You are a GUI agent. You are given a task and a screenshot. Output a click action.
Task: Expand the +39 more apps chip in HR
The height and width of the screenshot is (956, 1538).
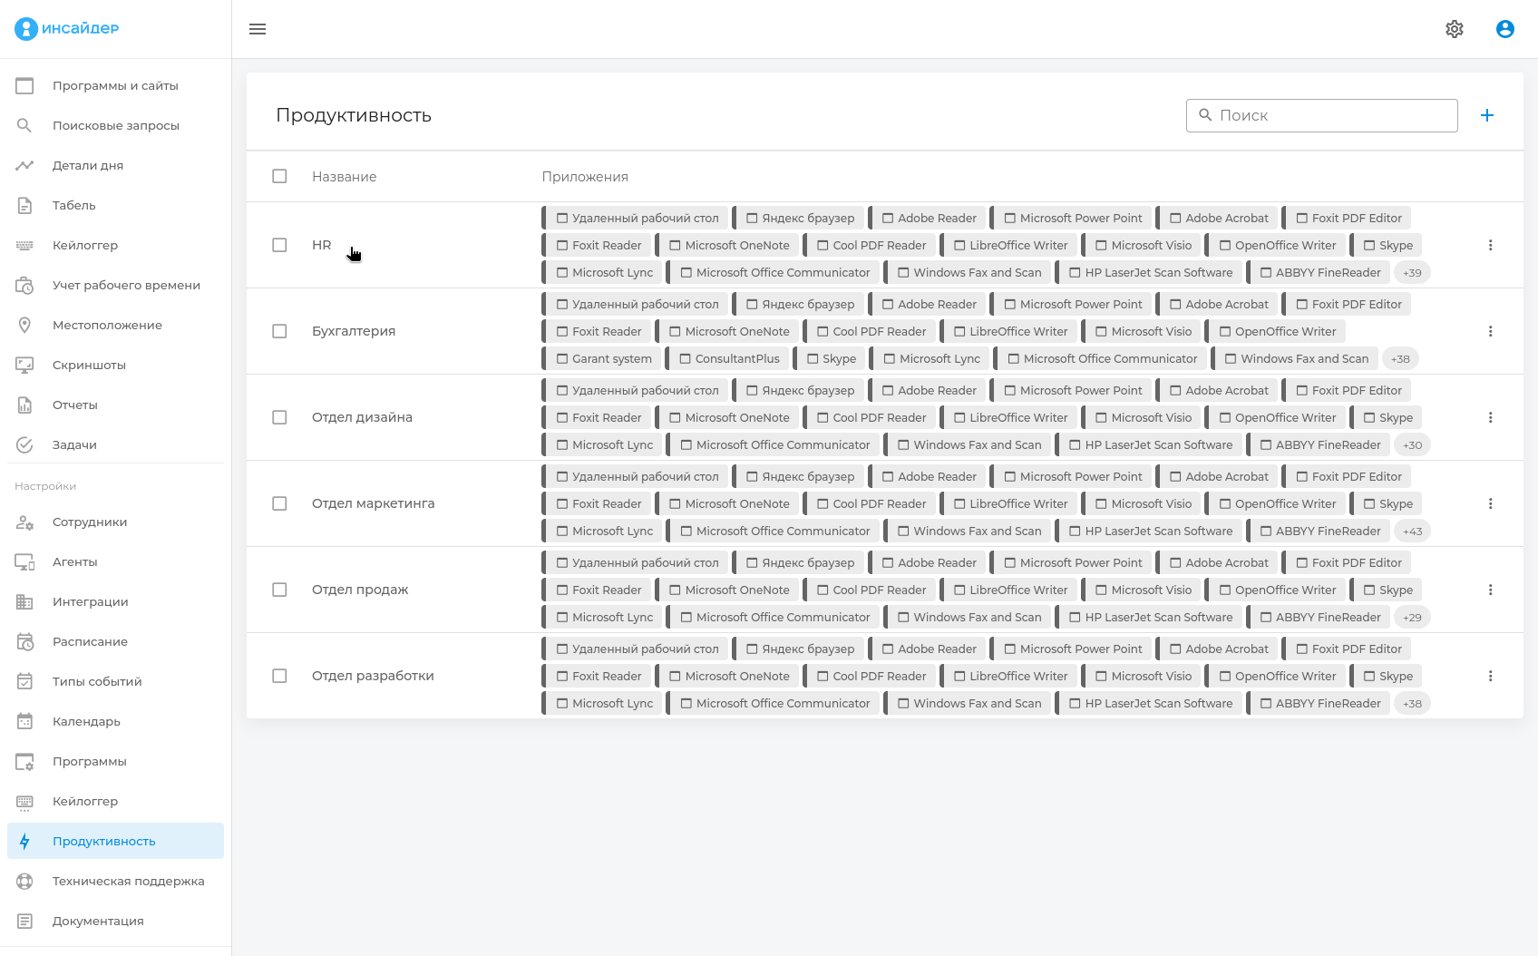pyautogui.click(x=1412, y=272)
